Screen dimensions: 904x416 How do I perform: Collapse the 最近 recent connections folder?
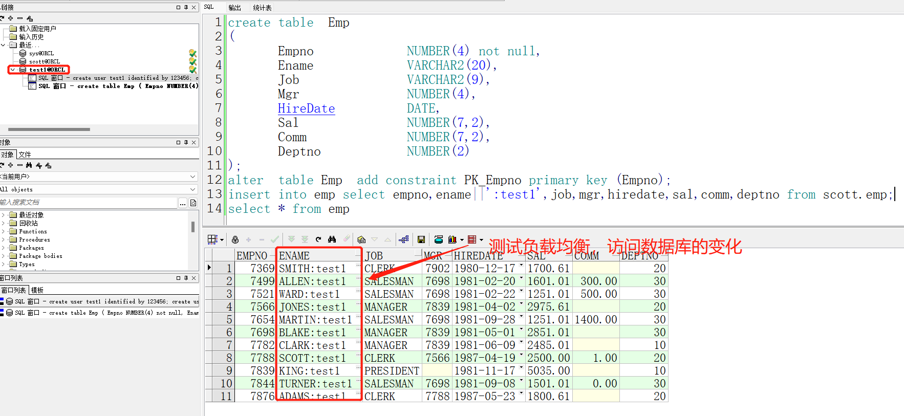(x=3, y=45)
